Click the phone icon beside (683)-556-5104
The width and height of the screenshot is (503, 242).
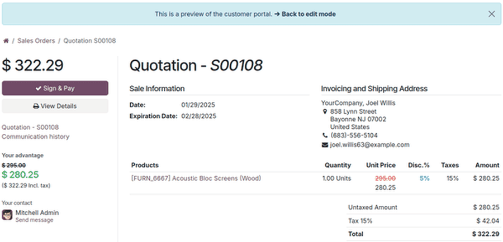325,135
